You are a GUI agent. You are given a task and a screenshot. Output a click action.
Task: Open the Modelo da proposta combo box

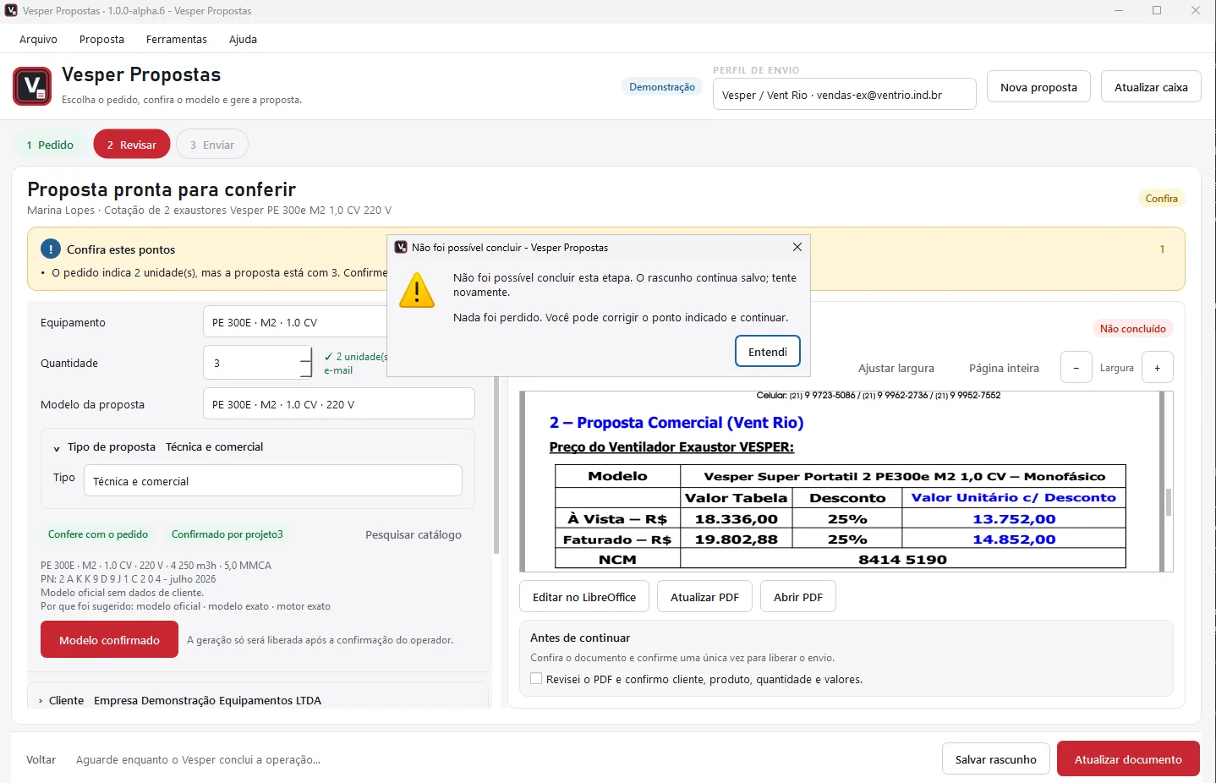(338, 403)
